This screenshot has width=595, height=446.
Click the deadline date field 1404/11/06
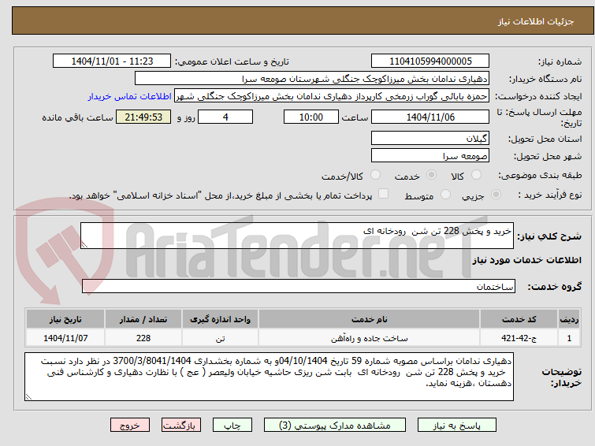[430, 117]
